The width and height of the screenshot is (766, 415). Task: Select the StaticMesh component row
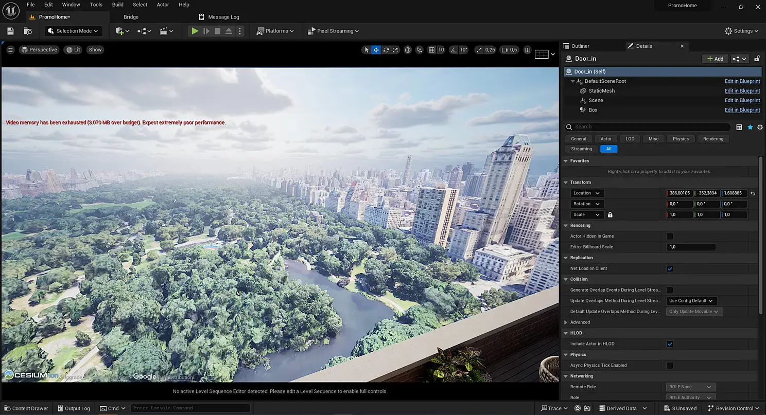pyautogui.click(x=663, y=91)
